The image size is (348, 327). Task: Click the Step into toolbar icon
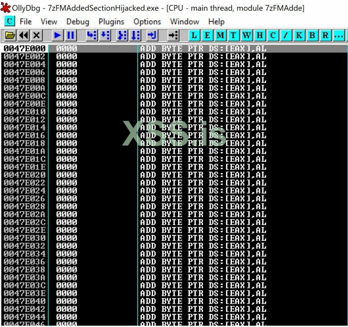pyautogui.click(x=92, y=35)
